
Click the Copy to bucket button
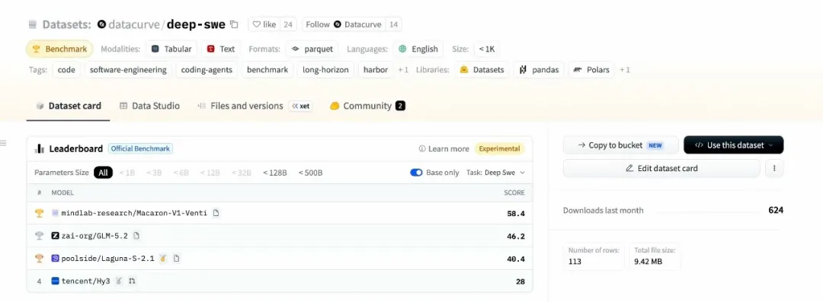tap(621, 145)
